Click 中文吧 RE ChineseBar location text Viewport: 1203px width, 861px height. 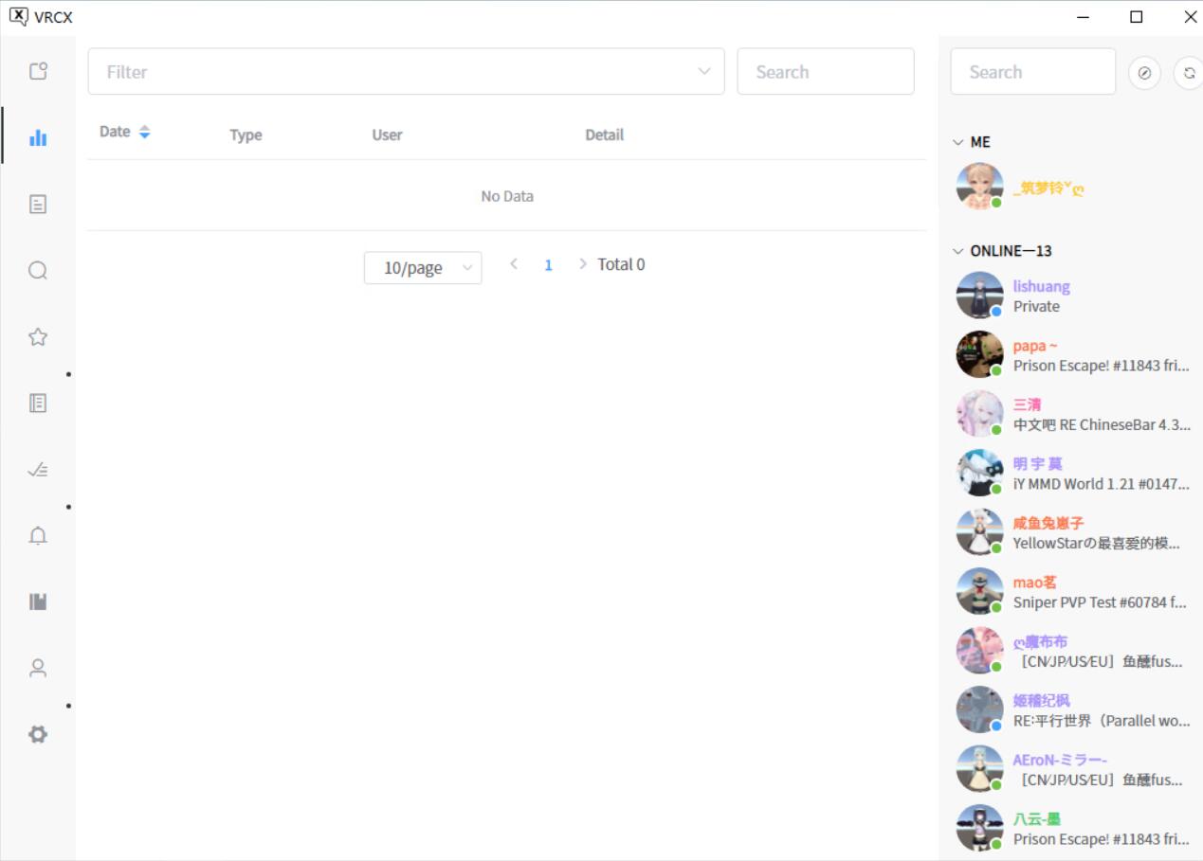(1102, 424)
